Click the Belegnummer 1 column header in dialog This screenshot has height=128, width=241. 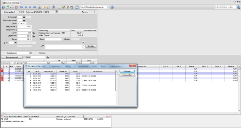49,71
